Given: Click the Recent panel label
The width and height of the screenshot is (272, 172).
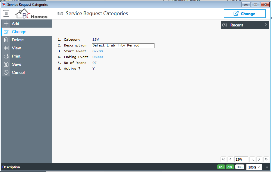Looking at the screenshot, I should coord(237,25).
